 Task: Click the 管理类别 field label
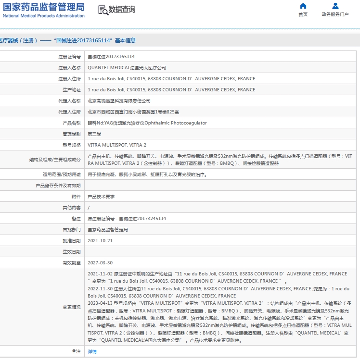72,134
